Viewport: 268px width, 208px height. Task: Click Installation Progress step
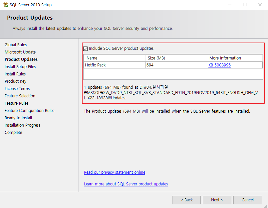pyautogui.click(x=22, y=125)
